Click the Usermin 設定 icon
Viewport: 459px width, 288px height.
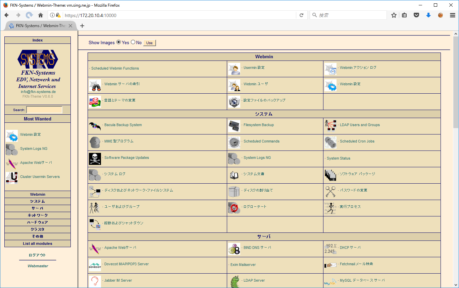coord(234,69)
